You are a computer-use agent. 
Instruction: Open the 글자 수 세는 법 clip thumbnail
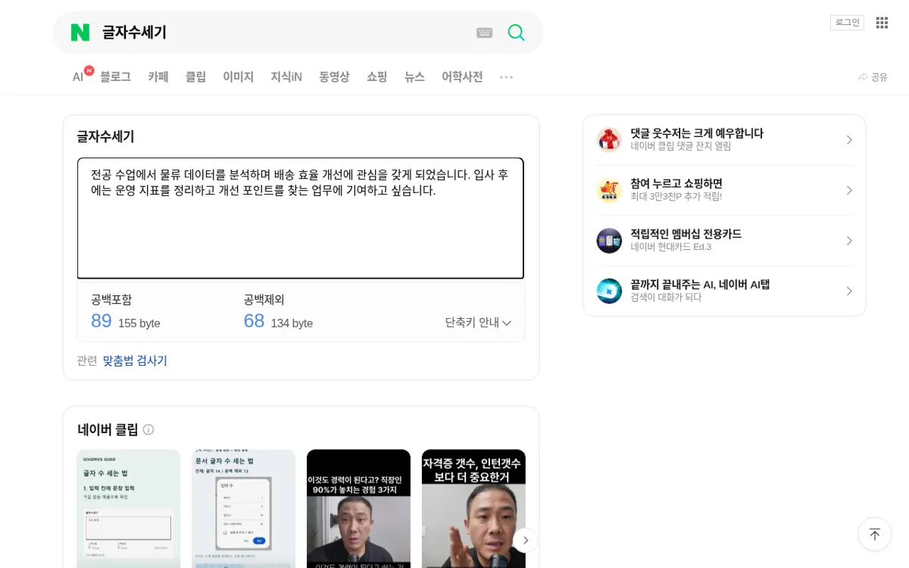tap(129, 508)
